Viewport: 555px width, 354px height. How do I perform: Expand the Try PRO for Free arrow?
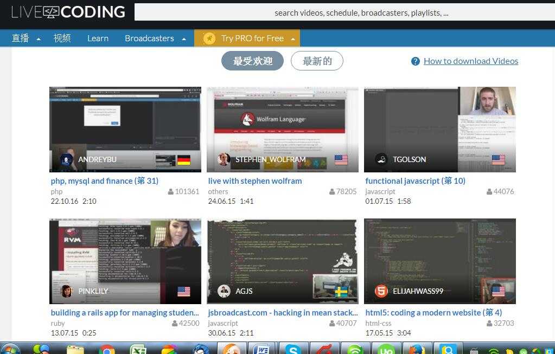click(293, 39)
